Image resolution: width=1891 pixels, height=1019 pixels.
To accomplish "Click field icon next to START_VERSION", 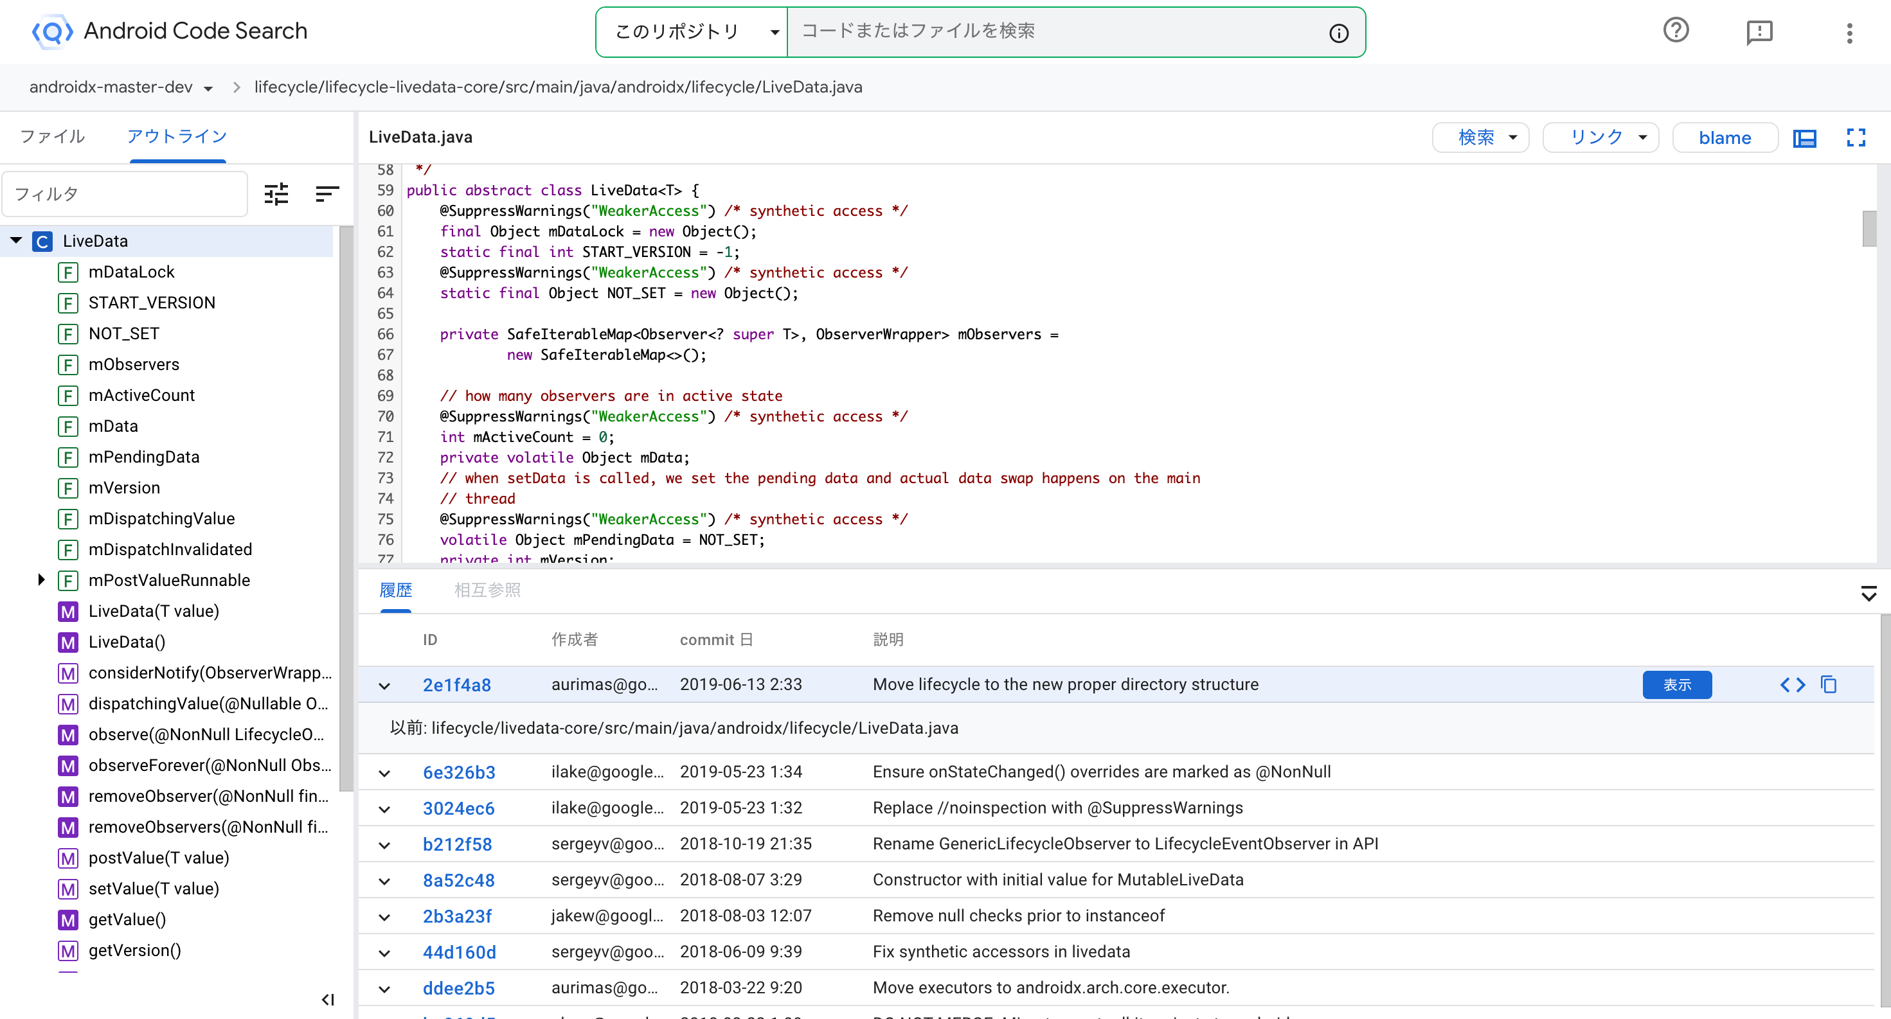I will tap(68, 303).
